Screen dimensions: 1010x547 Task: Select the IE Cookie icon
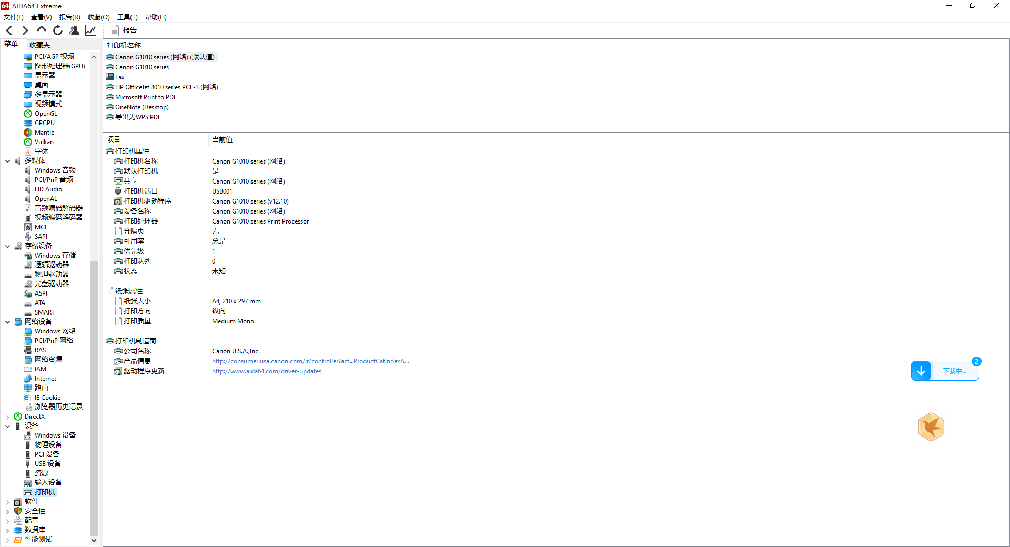(28, 398)
